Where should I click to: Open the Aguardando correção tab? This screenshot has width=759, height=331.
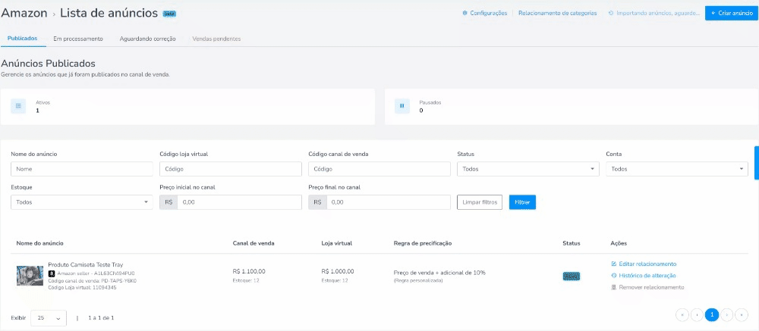click(148, 39)
